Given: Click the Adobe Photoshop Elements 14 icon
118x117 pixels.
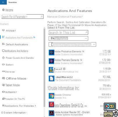Looking at the screenshot, I should point(51,52).
